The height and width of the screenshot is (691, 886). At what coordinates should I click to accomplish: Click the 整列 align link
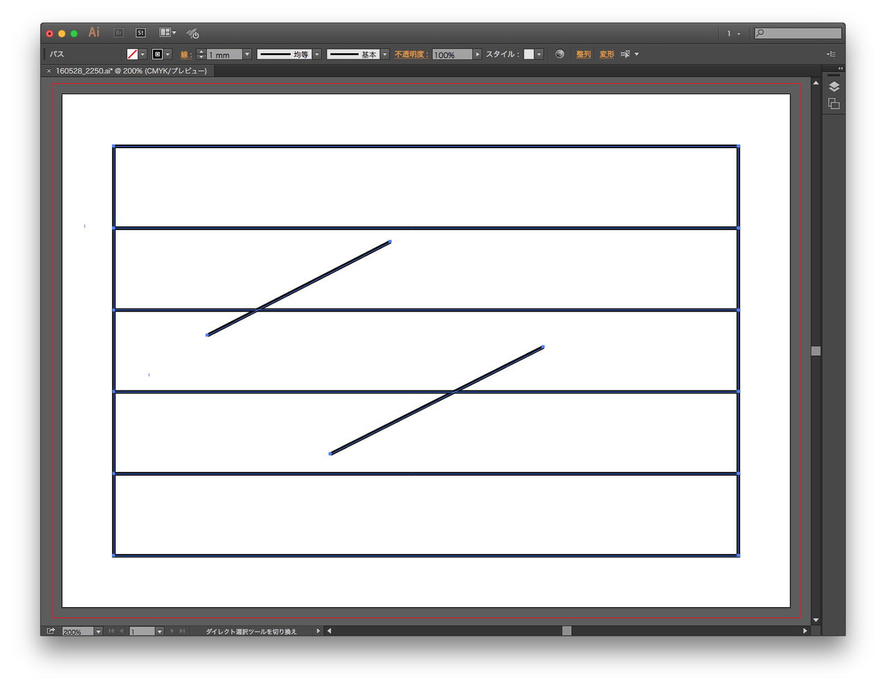(583, 54)
